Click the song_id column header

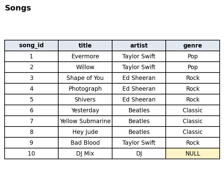coord(31,46)
